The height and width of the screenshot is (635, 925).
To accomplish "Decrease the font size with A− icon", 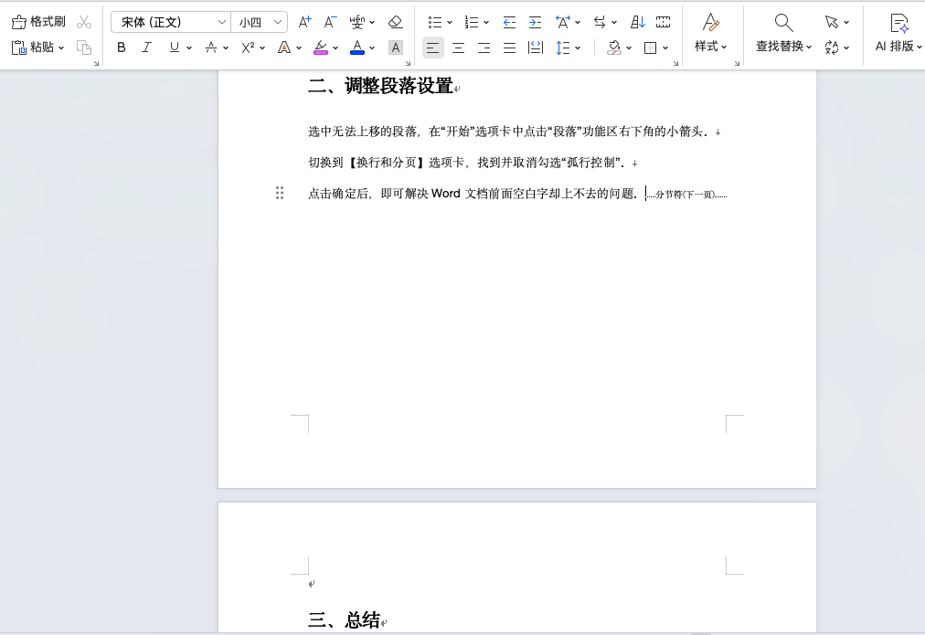I will tap(329, 21).
